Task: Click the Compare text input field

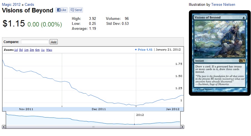Action: pos(35,42)
